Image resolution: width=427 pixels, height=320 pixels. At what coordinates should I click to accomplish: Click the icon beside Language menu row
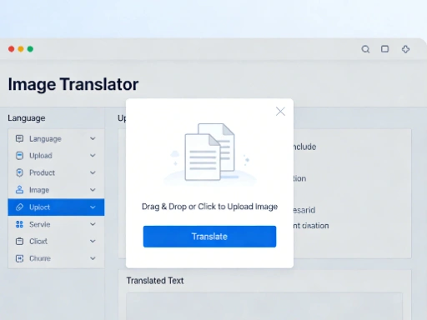(x=19, y=138)
